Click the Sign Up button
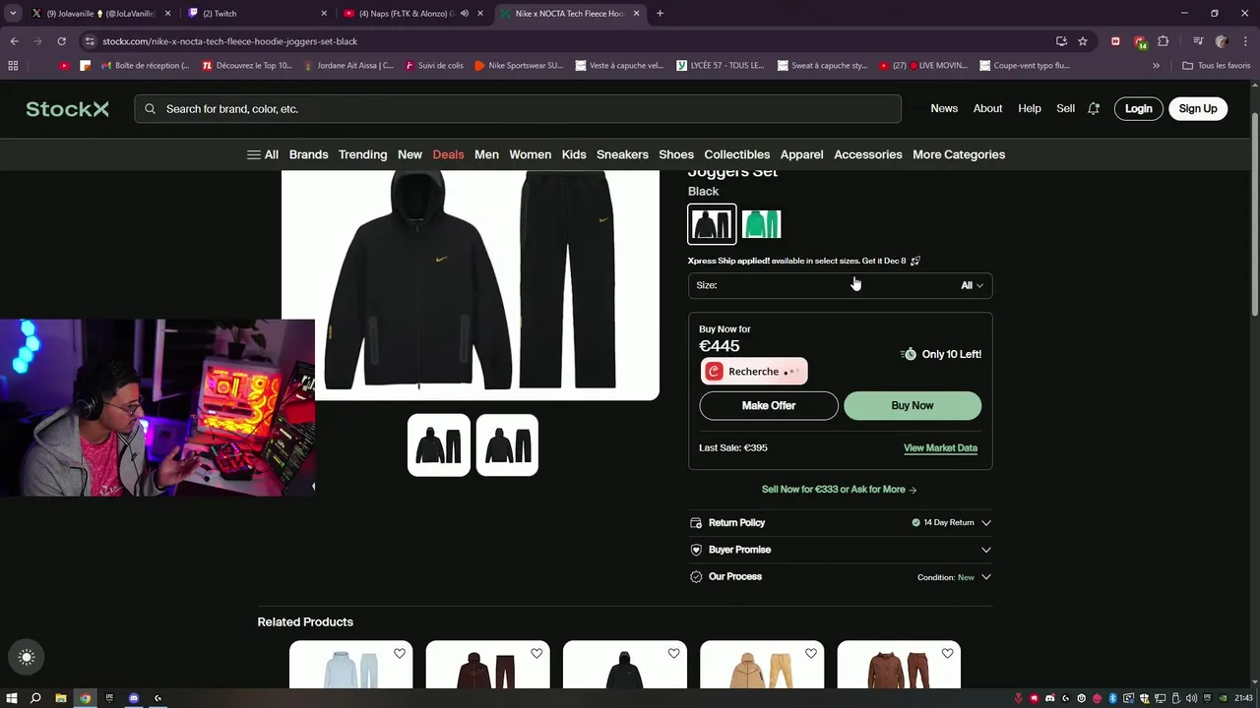 1198,109
